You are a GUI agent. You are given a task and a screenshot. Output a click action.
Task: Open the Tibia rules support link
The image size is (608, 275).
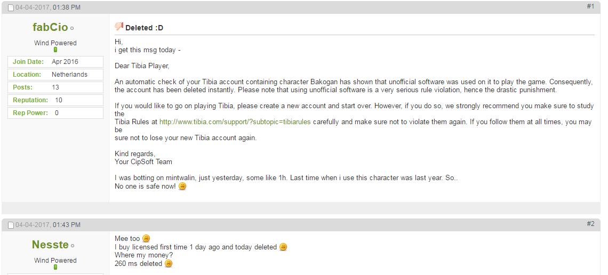tap(235, 122)
